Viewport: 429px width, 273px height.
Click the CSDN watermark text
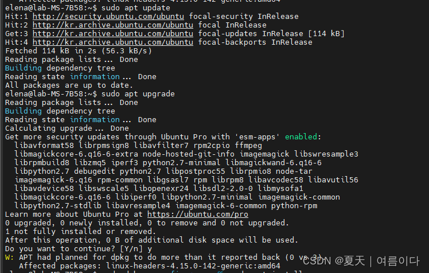[361, 261]
